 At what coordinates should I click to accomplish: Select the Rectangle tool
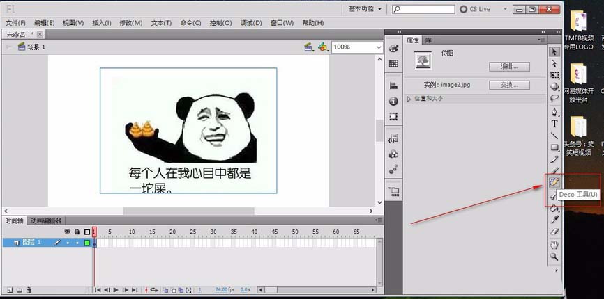tap(554, 147)
